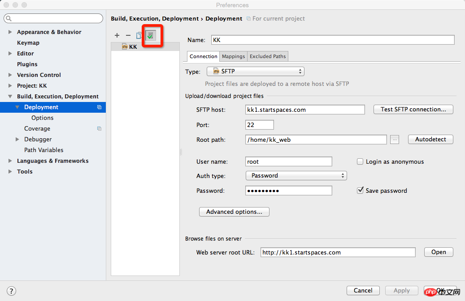Click the User name field with root
Viewport: 465px width, 301px height.
pos(288,161)
